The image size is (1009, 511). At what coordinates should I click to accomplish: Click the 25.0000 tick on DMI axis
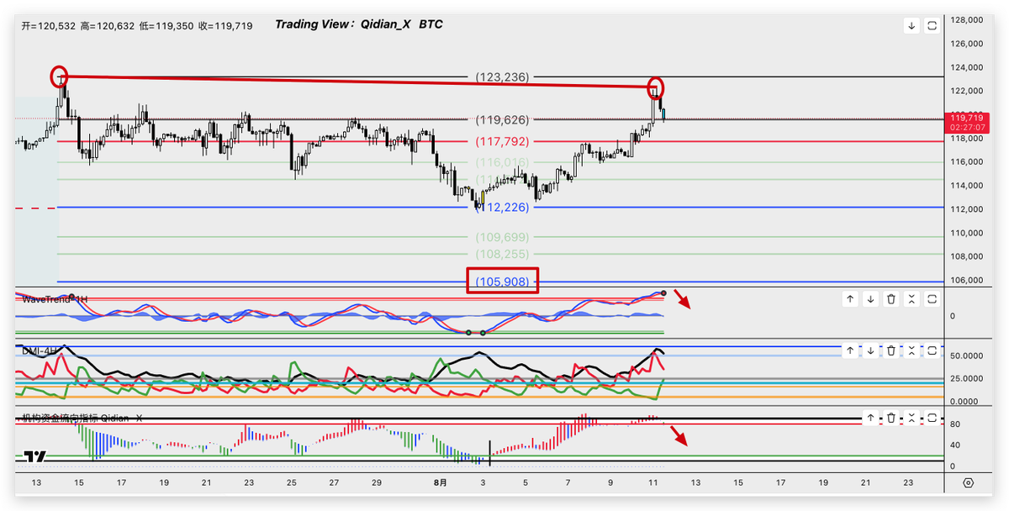click(x=965, y=379)
